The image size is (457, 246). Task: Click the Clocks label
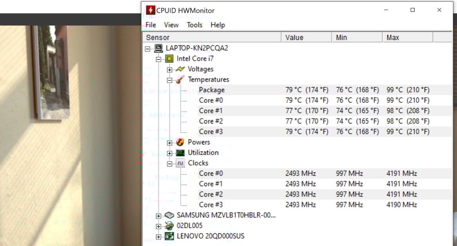pyautogui.click(x=198, y=163)
